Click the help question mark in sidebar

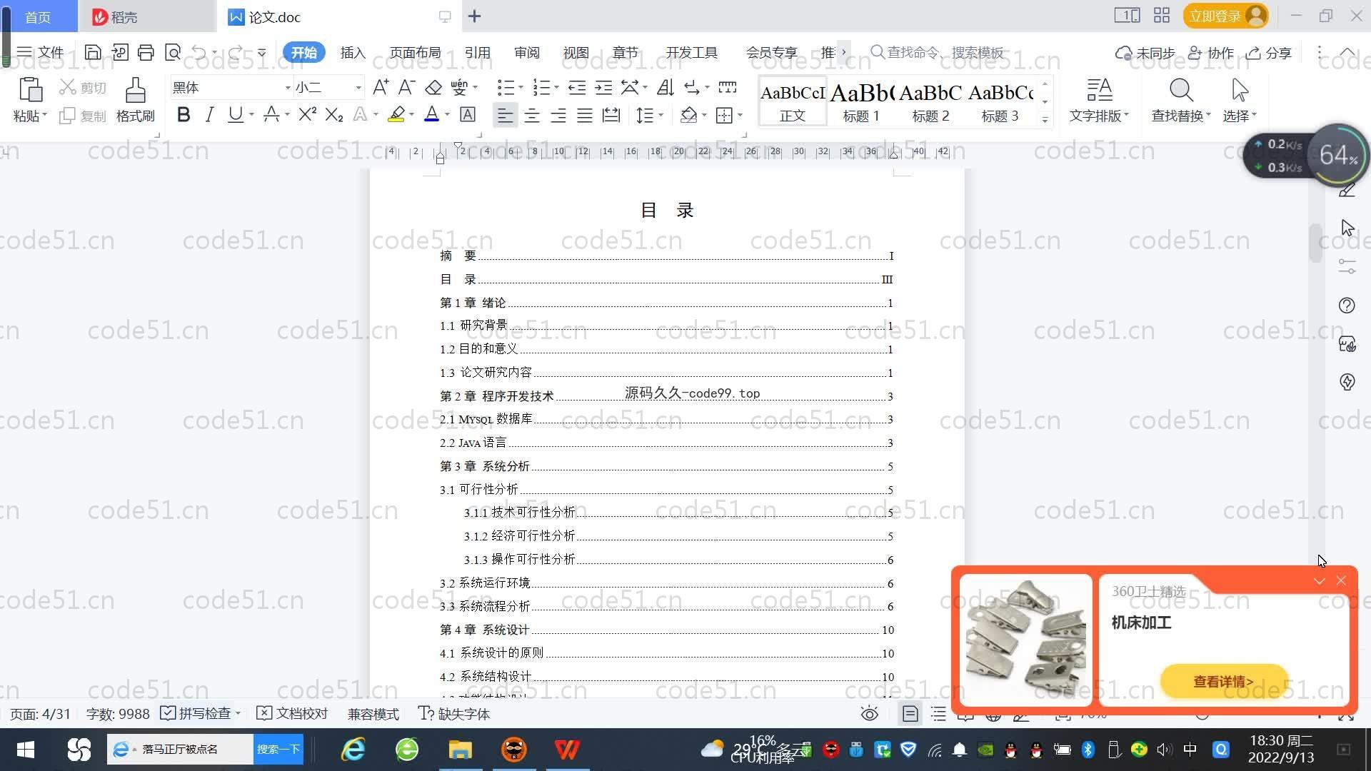(x=1347, y=306)
